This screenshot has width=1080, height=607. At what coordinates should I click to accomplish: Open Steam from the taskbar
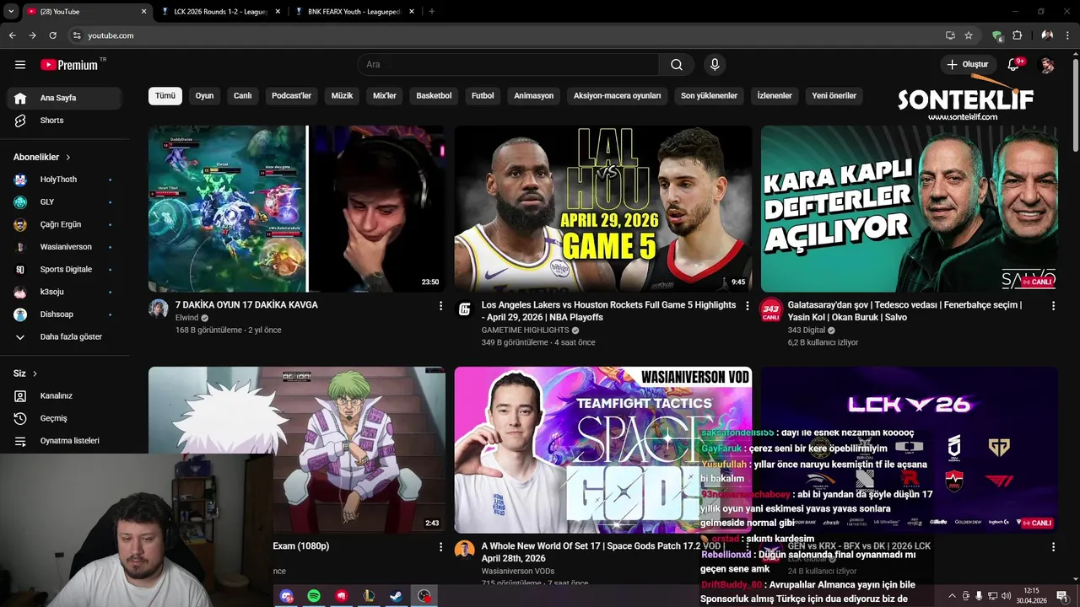[x=396, y=596]
